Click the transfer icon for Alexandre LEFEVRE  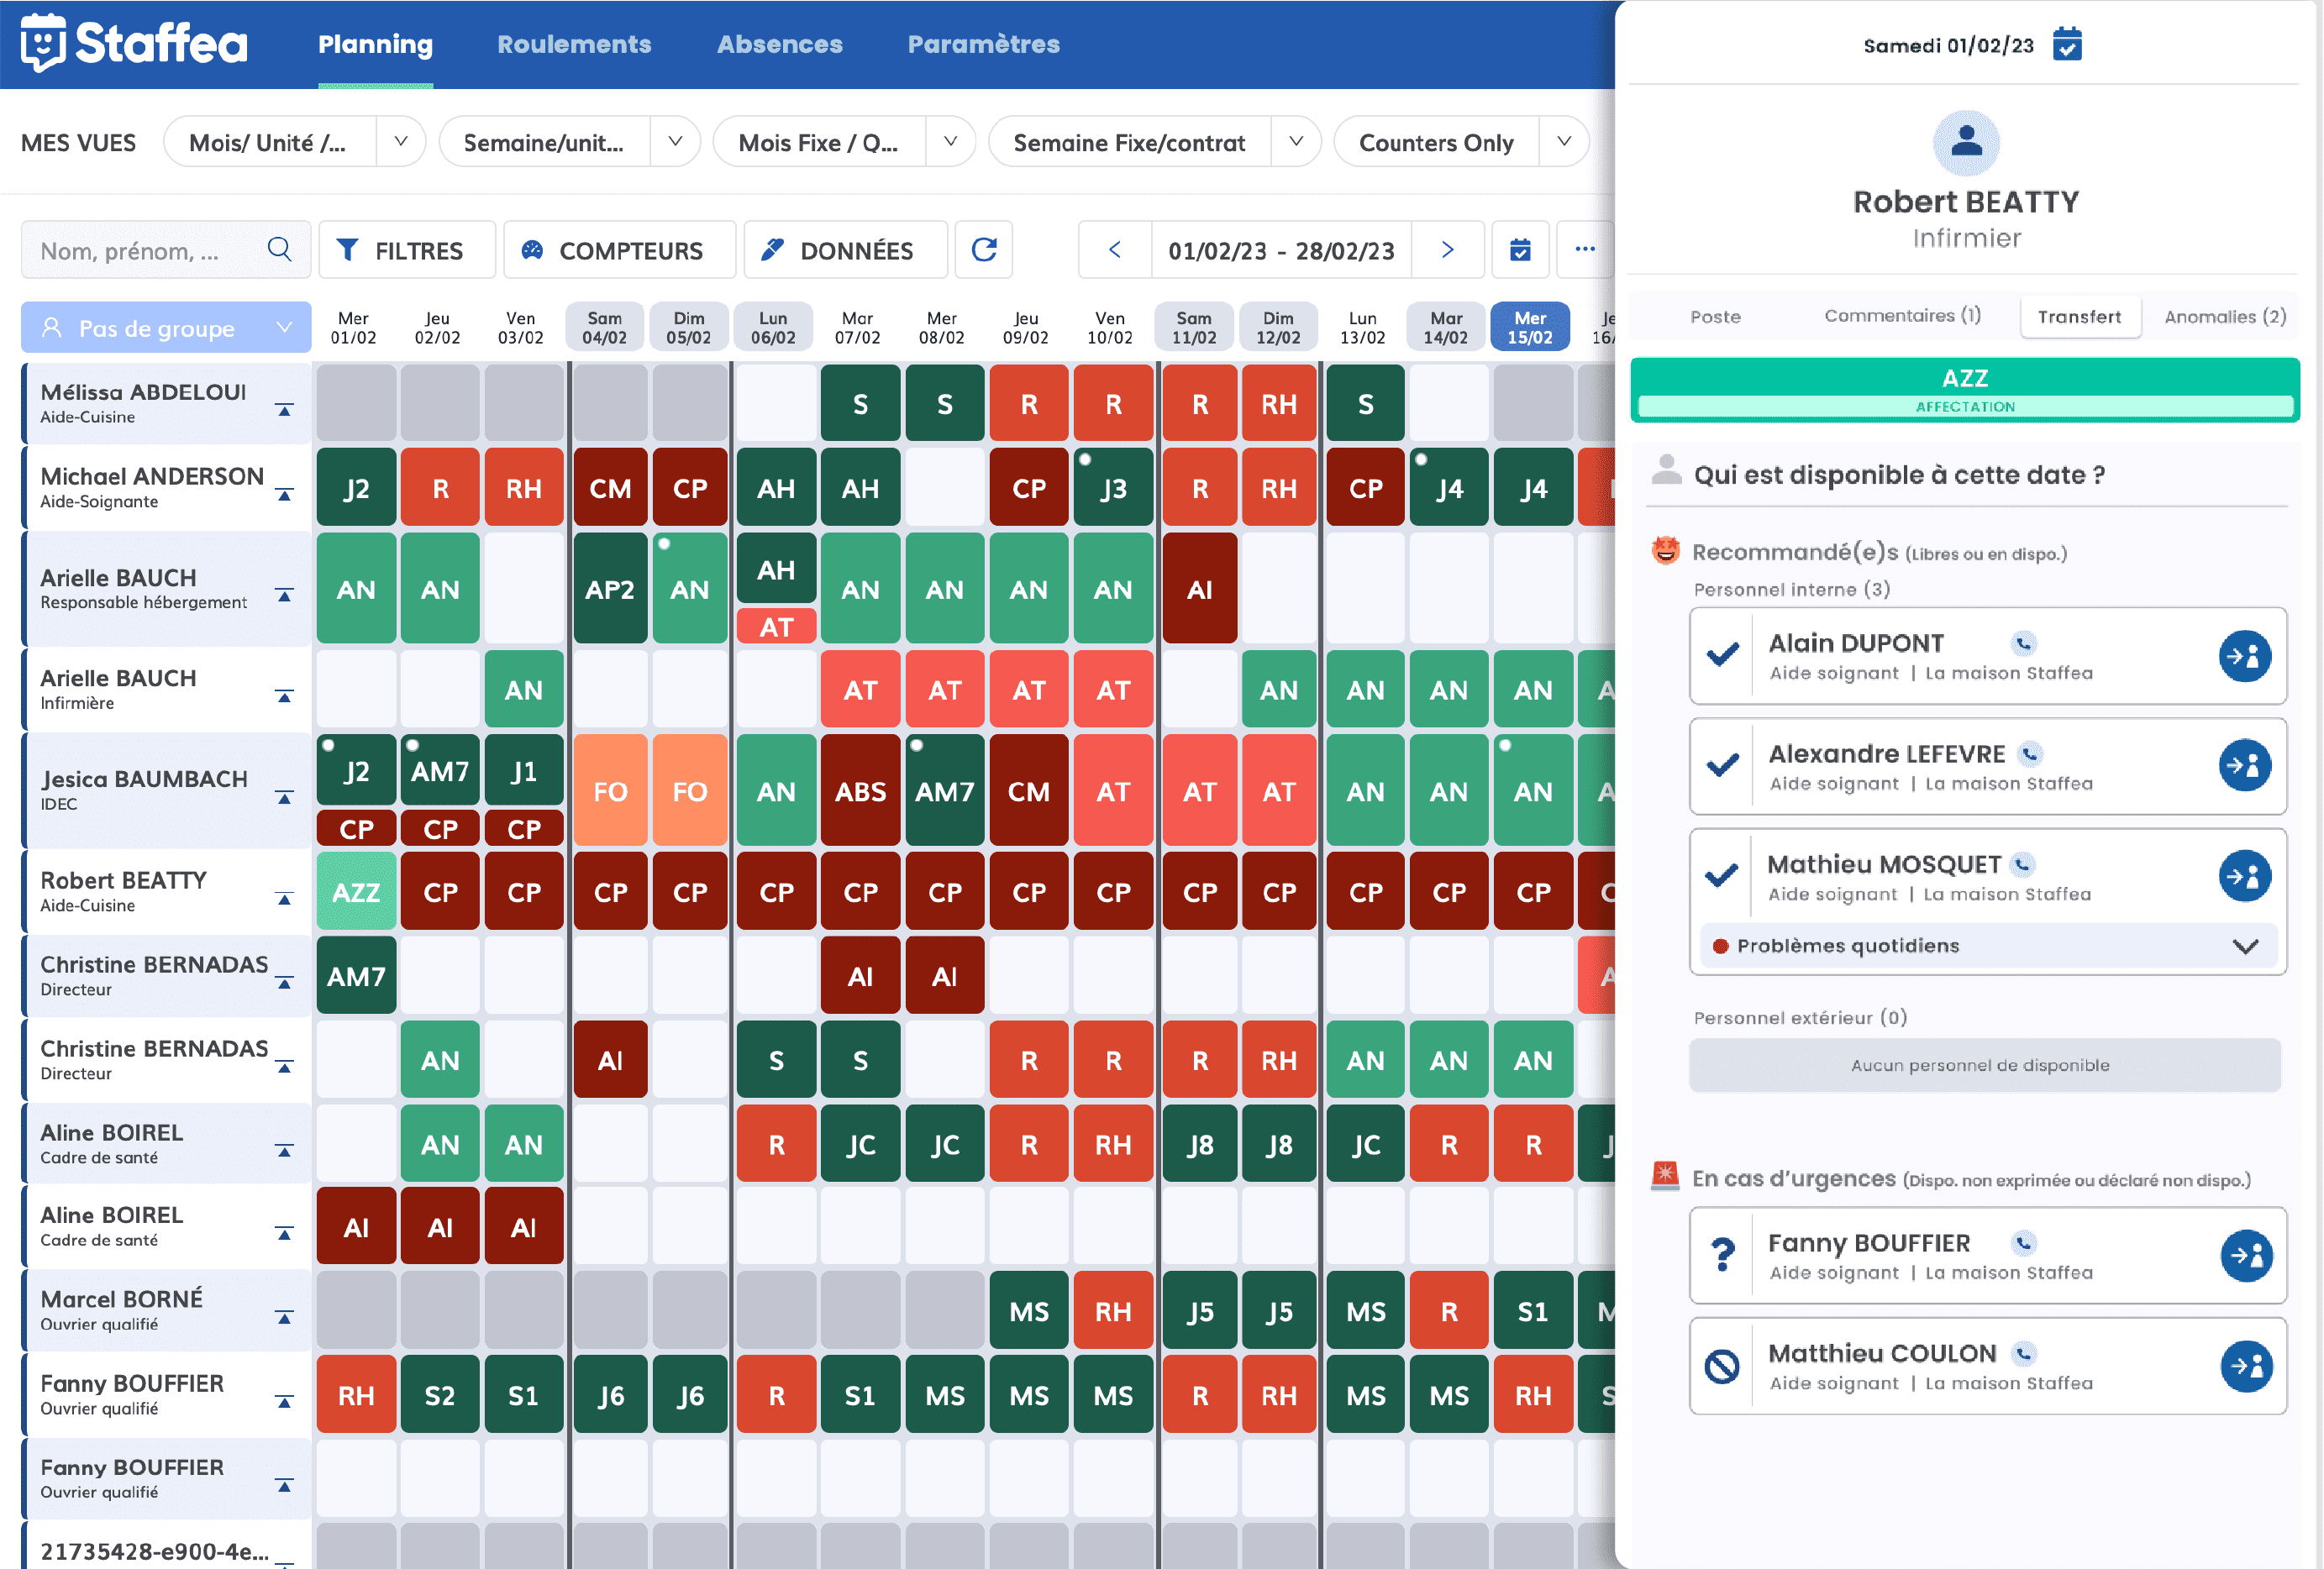(2246, 767)
